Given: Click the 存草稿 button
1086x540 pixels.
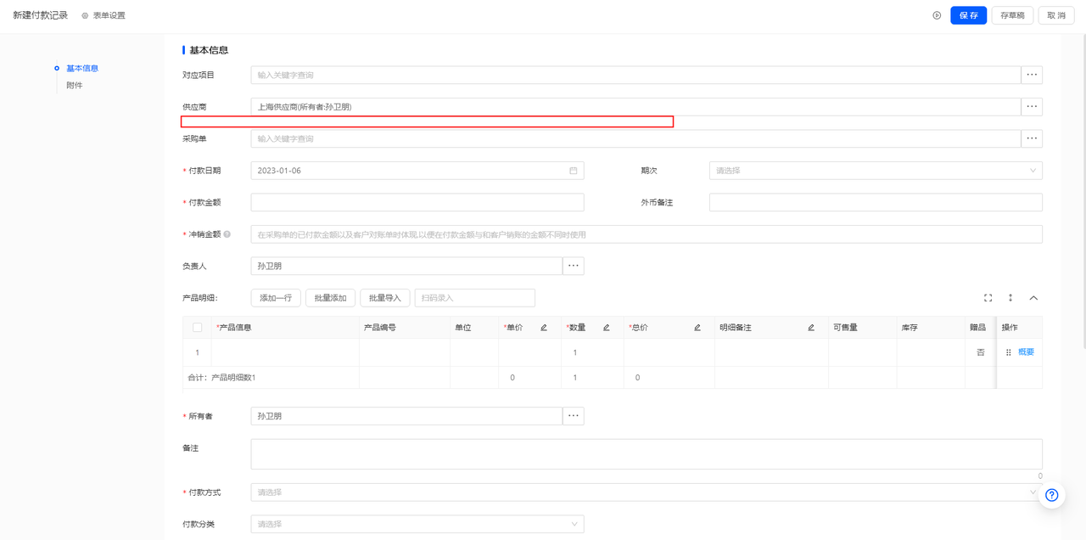Looking at the screenshot, I should coord(1012,15).
